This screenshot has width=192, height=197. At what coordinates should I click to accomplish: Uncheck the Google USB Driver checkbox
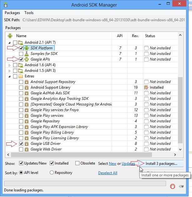(21, 144)
